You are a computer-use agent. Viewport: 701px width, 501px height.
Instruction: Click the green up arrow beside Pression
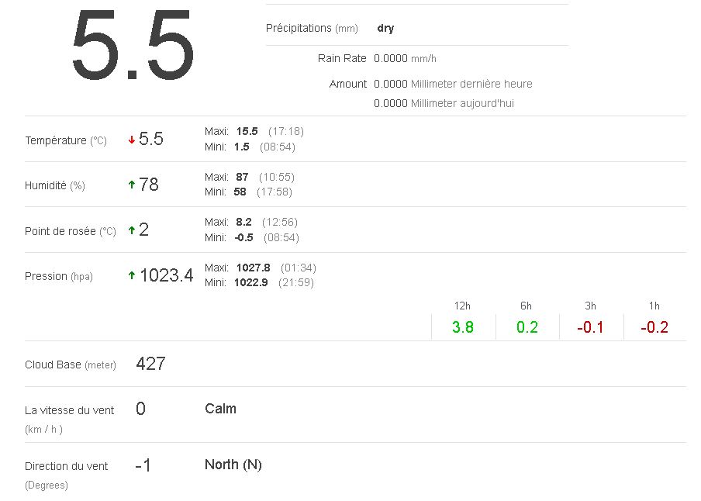coord(132,275)
